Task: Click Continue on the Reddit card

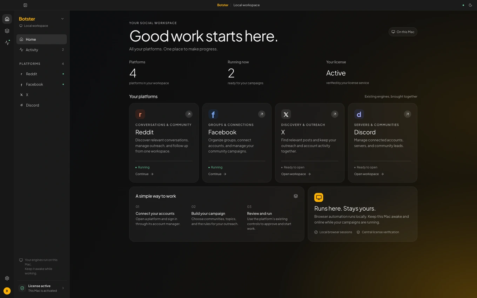Action: (145, 174)
